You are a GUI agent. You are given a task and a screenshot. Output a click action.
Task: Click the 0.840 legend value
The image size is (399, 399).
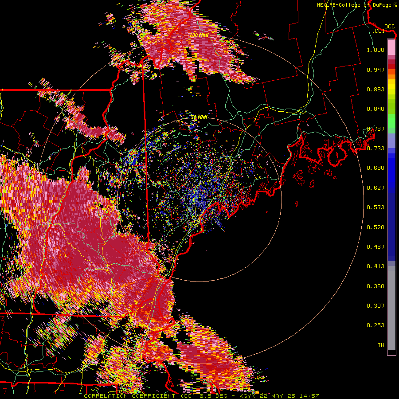pos(376,109)
